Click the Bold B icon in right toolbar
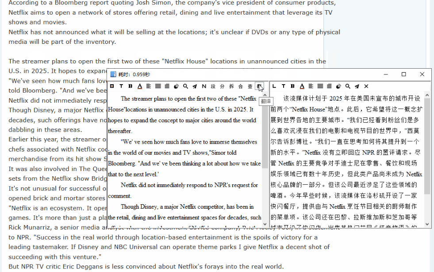The height and width of the screenshot is (272, 434). click(292, 86)
